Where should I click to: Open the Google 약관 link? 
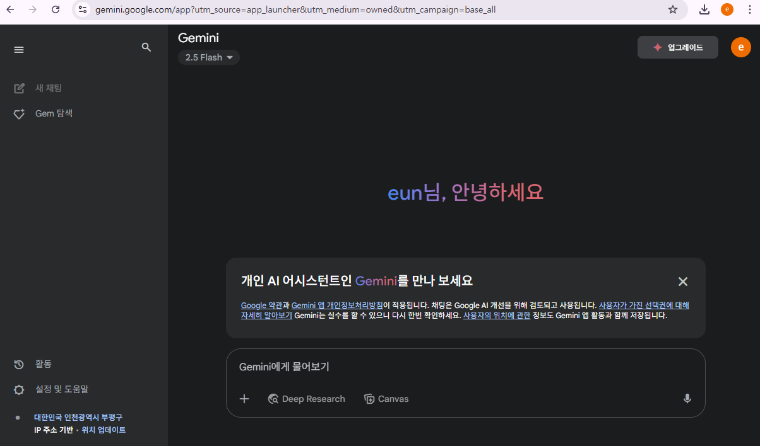click(262, 305)
